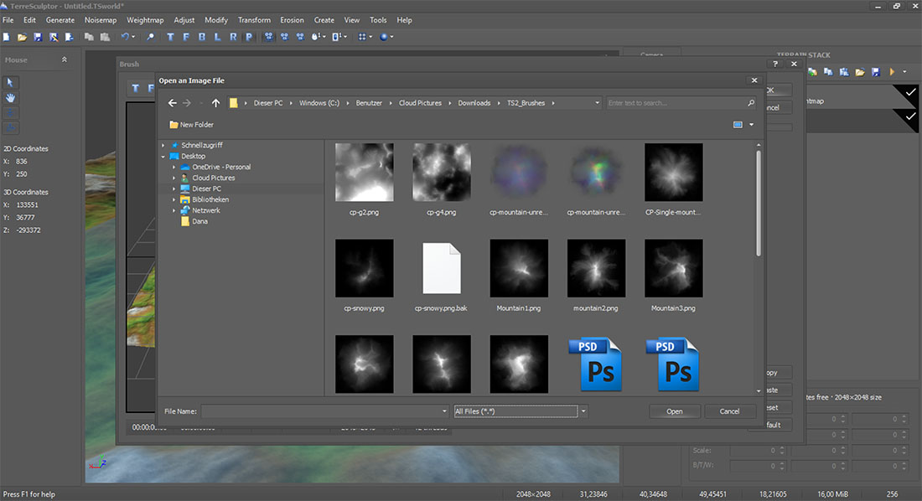
Task: Click the blue sphere icon in main toolbar
Action: point(384,37)
